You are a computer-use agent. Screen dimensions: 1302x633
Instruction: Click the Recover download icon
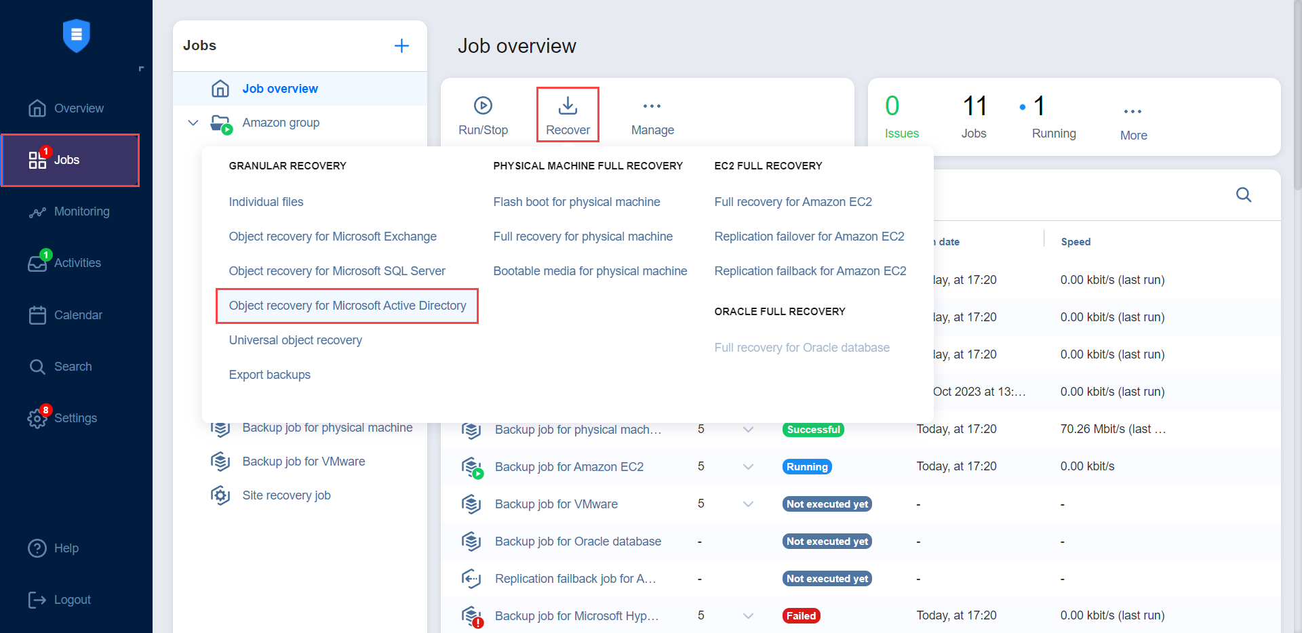568,105
